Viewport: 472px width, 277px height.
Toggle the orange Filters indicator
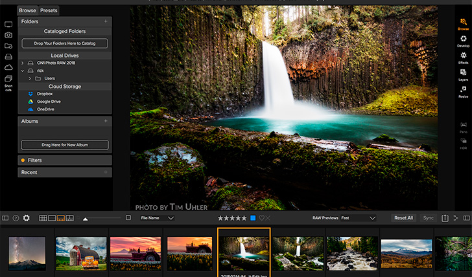(23, 161)
